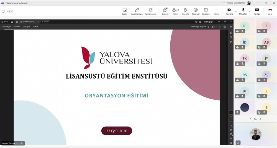277x148 pixels.
Task: Open the Düzenle tab
Action: pyautogui.click(x=17, y=27)
